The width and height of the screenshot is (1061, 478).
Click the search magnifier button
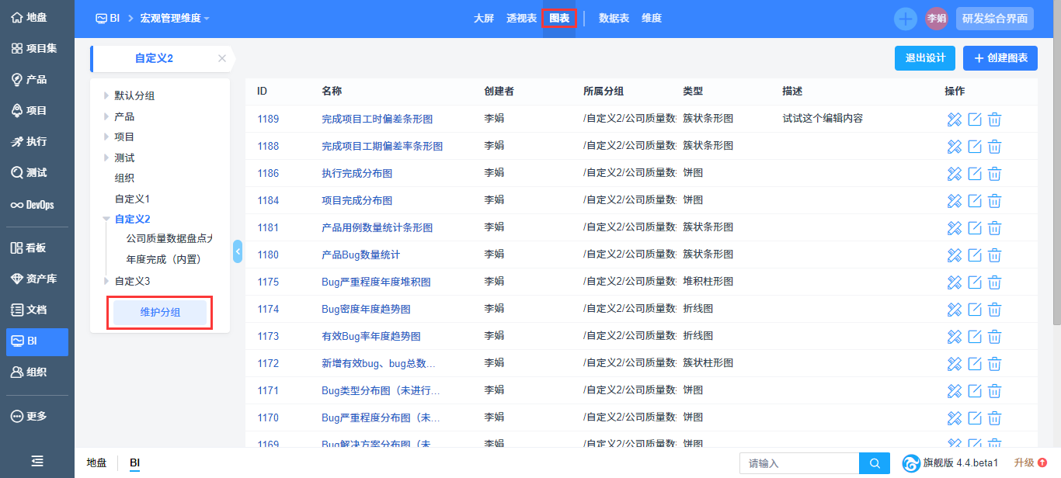[x=875, y=463]
